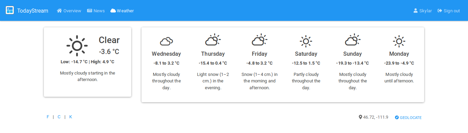Select the Weather nav item
468x133 pixels.
(x=122, y=11)
